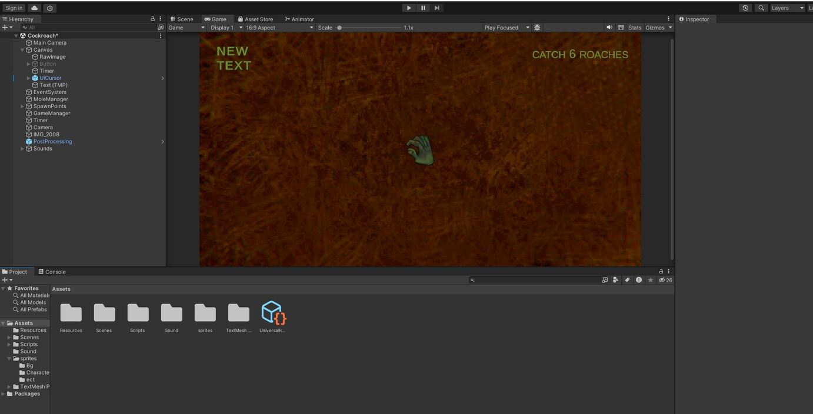Collapse the Canvas object

[22, 50]
